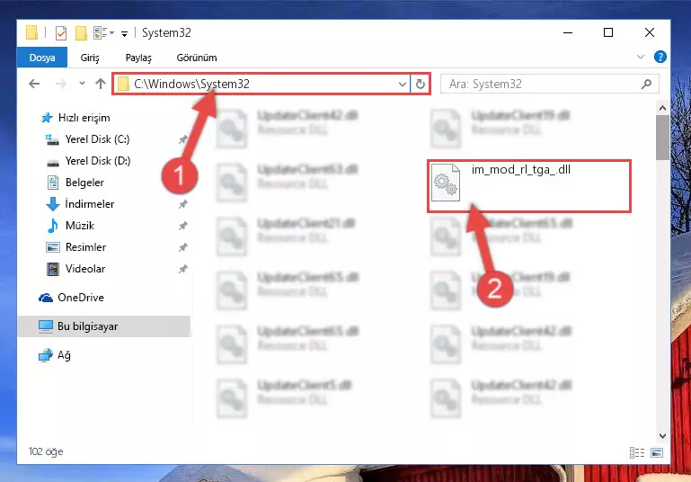Click the im_mod_rl_tga_.dll file name
The height and width of the screenshot is (482, 691).
tap(521, 170)
